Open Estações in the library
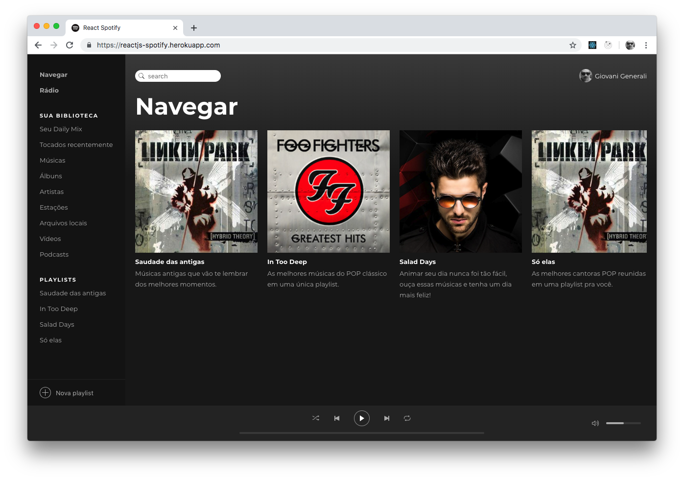This screenshot has height=480, width=684. 54,208
